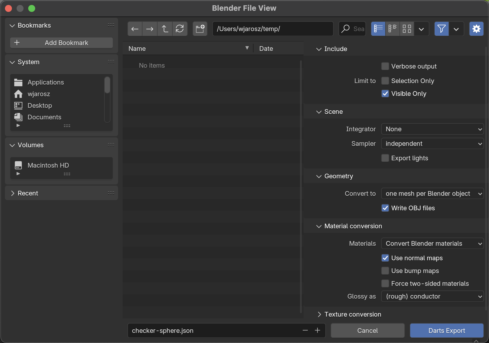Switch to vertical list display mode
This screenshot has height=343, width=489.
coord(378,29)
